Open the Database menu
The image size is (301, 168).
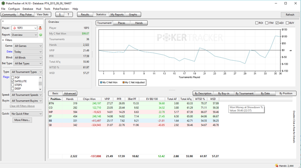click(x=28, y=9)
